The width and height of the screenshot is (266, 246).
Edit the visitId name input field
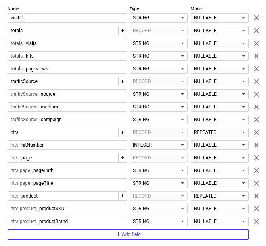pyautogui.click(x=67, y=18)
